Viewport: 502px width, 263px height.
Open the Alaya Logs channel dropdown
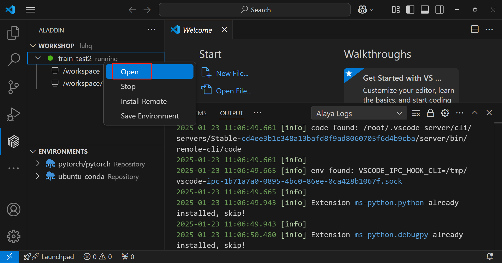coord(359,113)
